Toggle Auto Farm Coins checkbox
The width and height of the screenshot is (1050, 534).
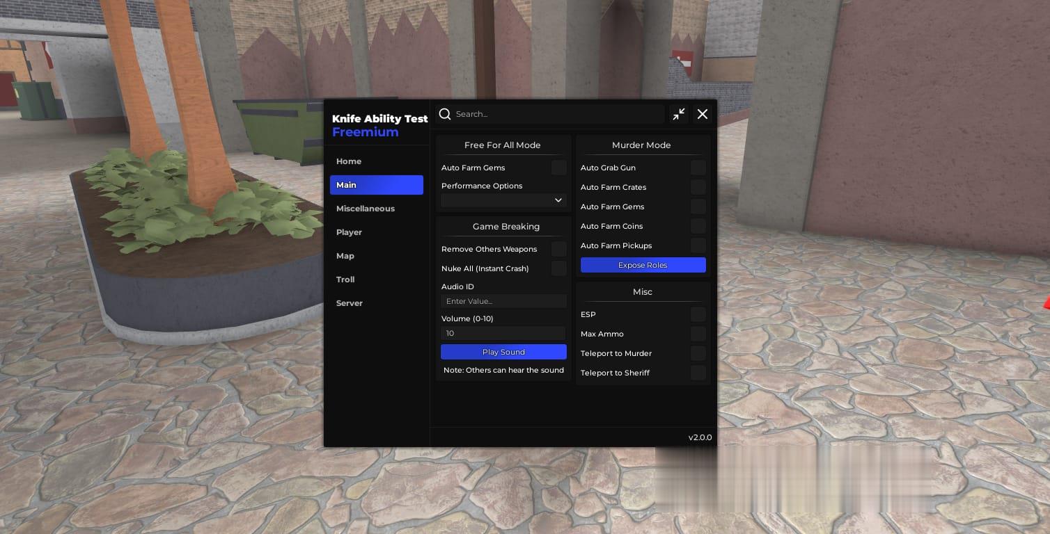pyautogui.click(x=698, y=226)
